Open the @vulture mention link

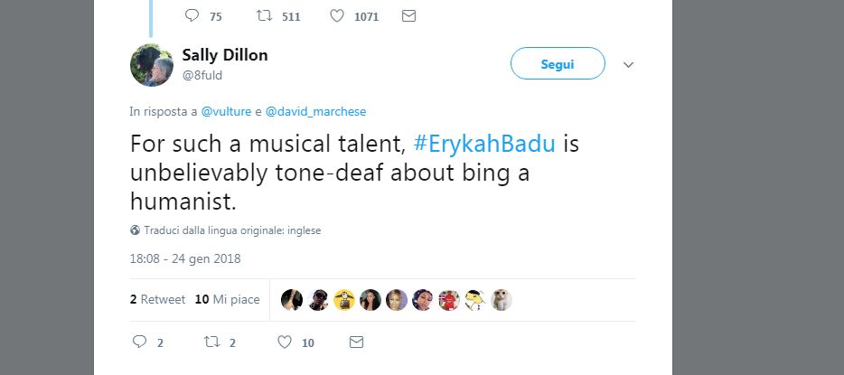click(226, 111)
